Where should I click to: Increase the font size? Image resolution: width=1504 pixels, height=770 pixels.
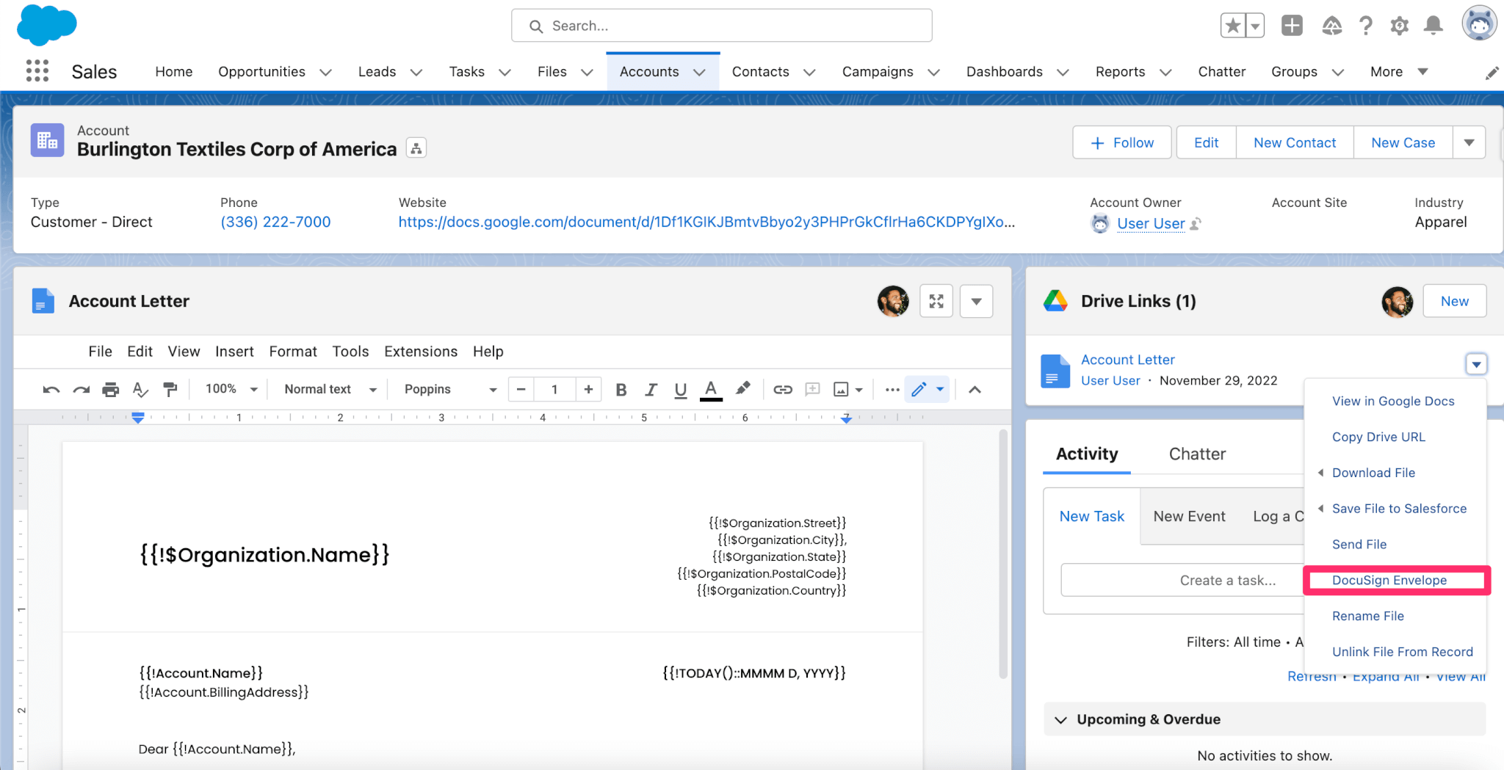[x=588, y=389]
